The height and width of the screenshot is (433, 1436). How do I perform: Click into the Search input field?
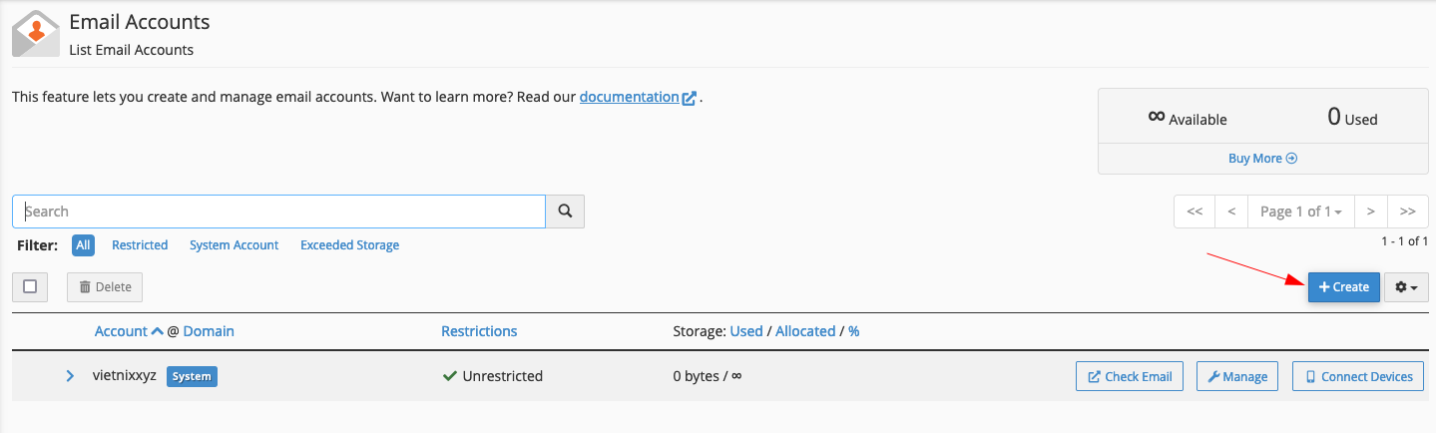pos(278,212)
